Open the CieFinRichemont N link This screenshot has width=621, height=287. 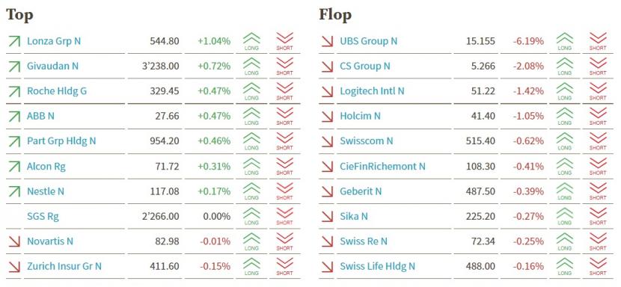point(382,166)
